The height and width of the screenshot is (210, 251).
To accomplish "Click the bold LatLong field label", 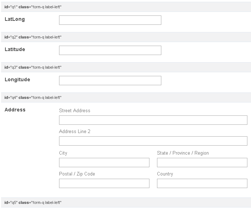I will tap(15, 19).
